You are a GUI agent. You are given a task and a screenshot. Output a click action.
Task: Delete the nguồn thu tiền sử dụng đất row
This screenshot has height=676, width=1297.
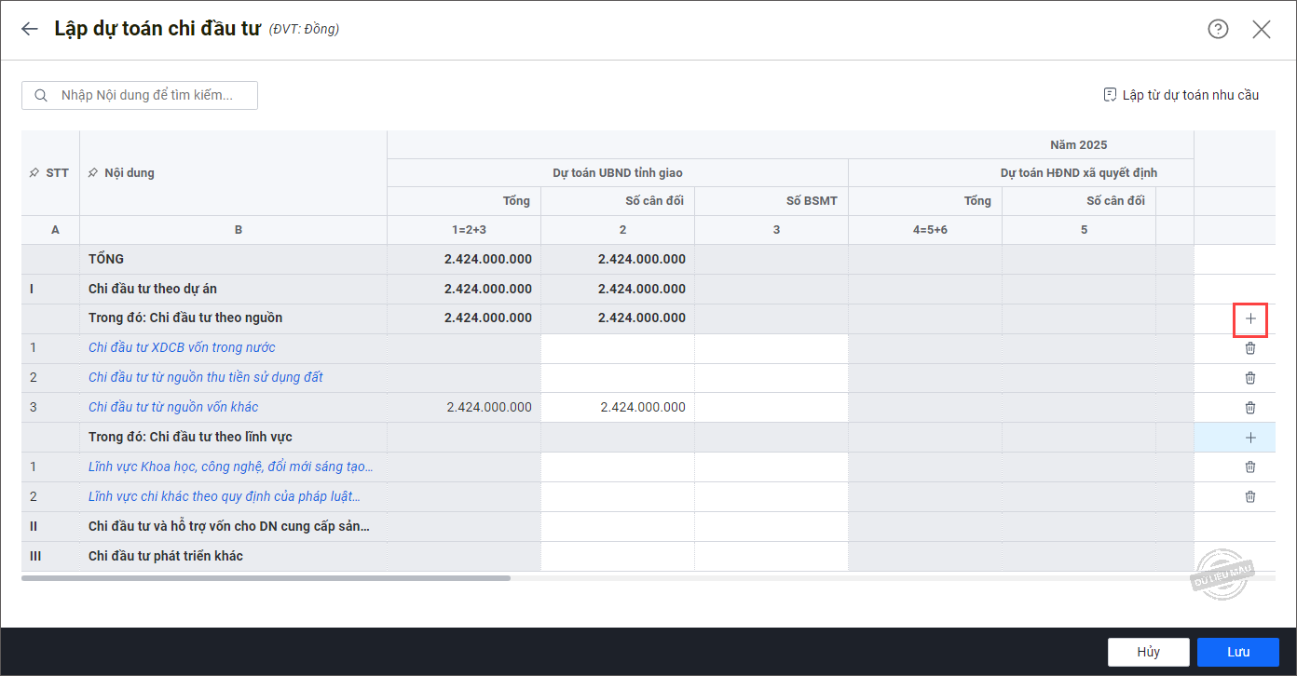[1250, 378]
